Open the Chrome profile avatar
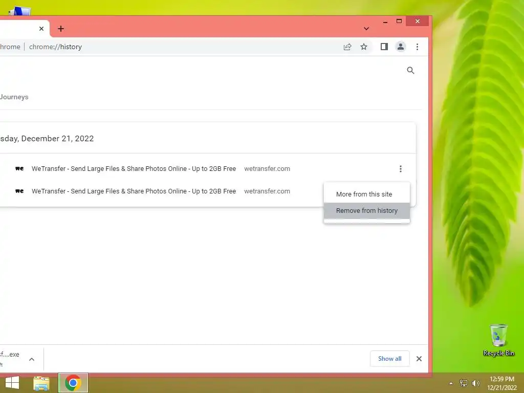Screen dimensions: 524x393 click(x=400, y=47)
